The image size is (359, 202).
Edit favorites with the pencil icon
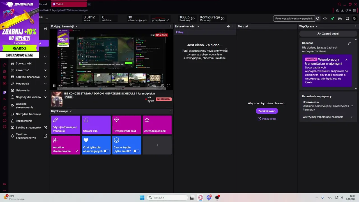tap(349, 43)
